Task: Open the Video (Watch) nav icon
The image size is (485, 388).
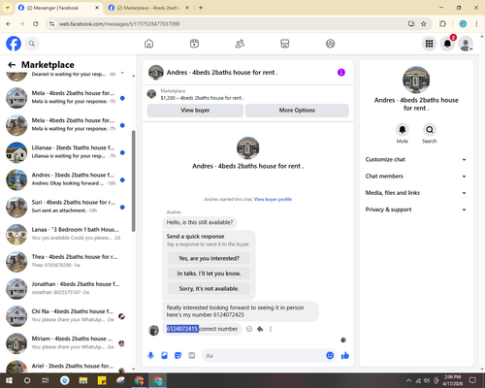Action: point(194,44)
